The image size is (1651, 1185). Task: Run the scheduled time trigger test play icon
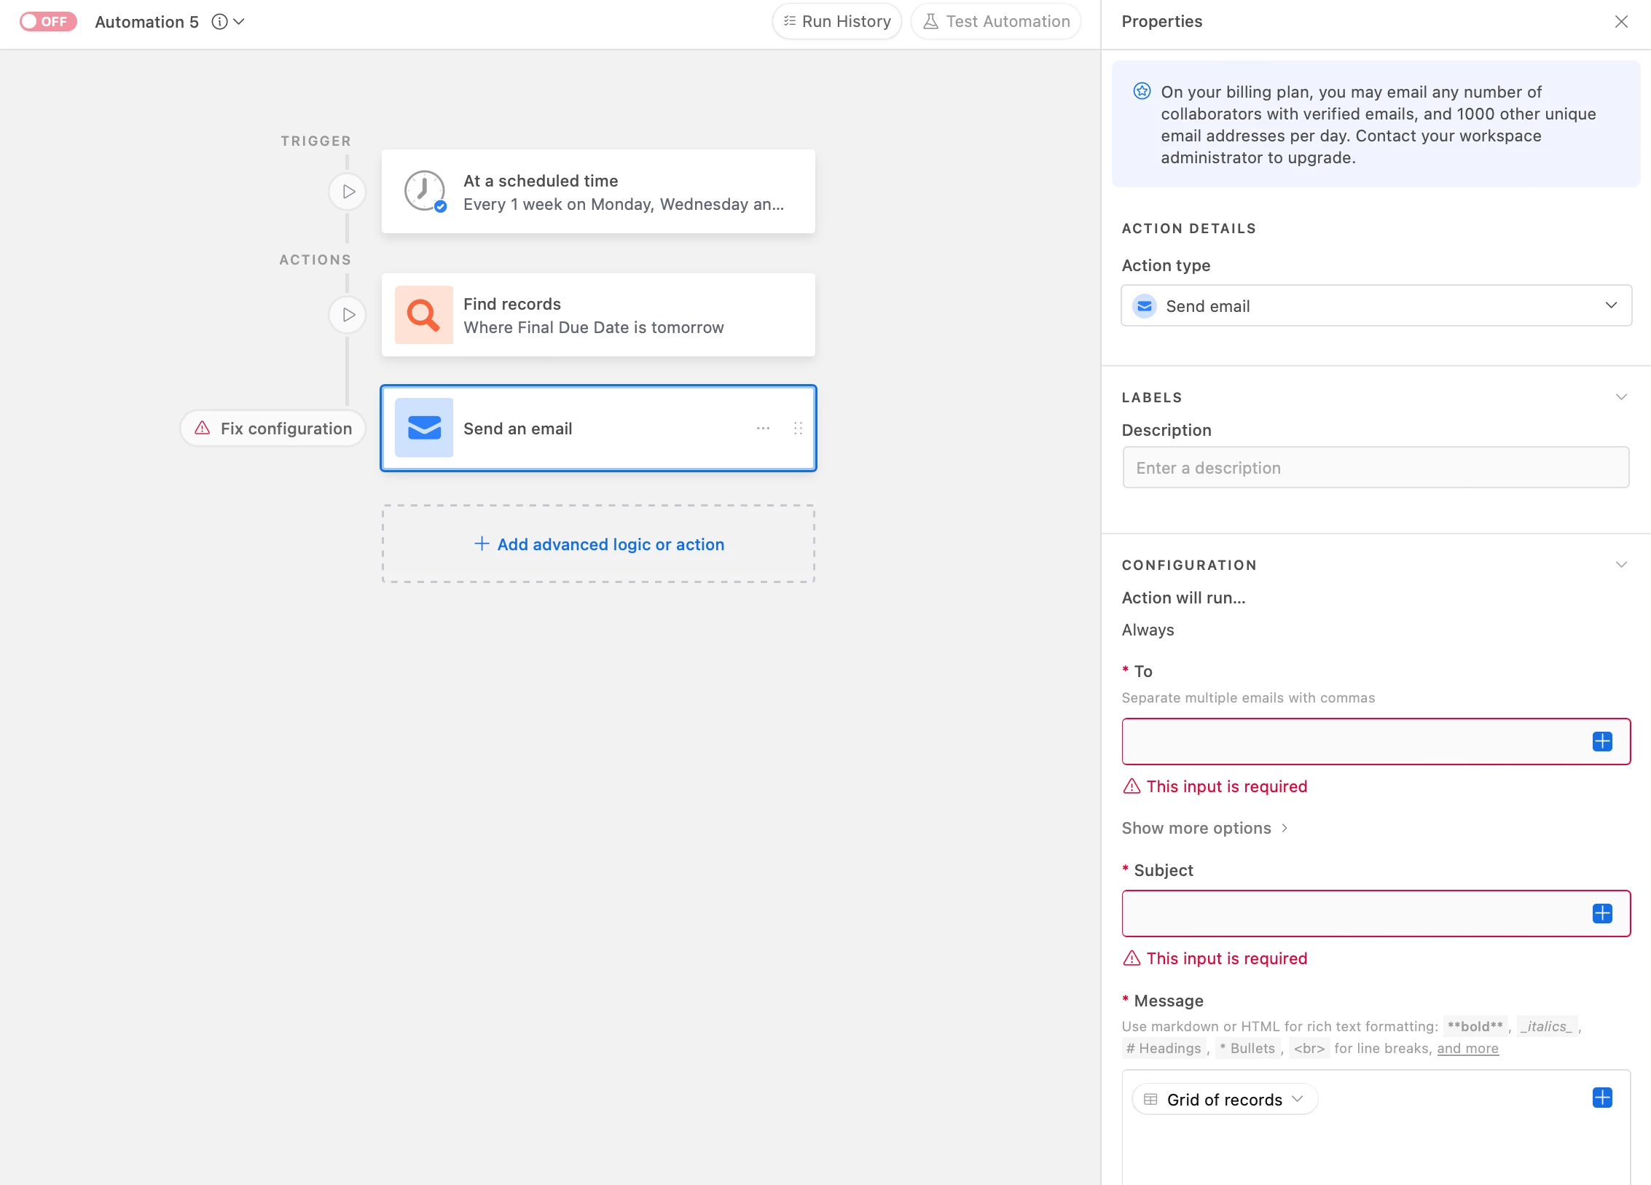[348, 192]
